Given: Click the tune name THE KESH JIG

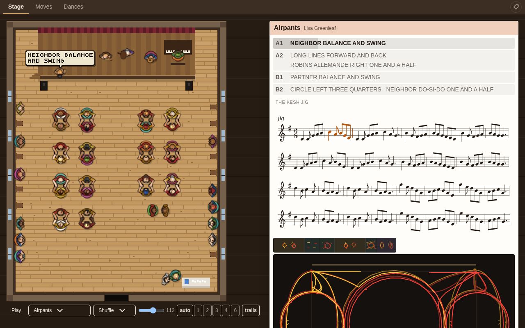Looking at the screenshot, I should (x=292, y=102).
